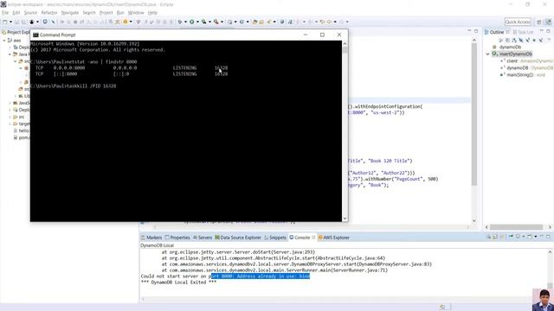The height and width of the screenshot is (311, 554).
Task: Collapse insertDynamoDb class in Outline
Action: click(x=488, y=54)
